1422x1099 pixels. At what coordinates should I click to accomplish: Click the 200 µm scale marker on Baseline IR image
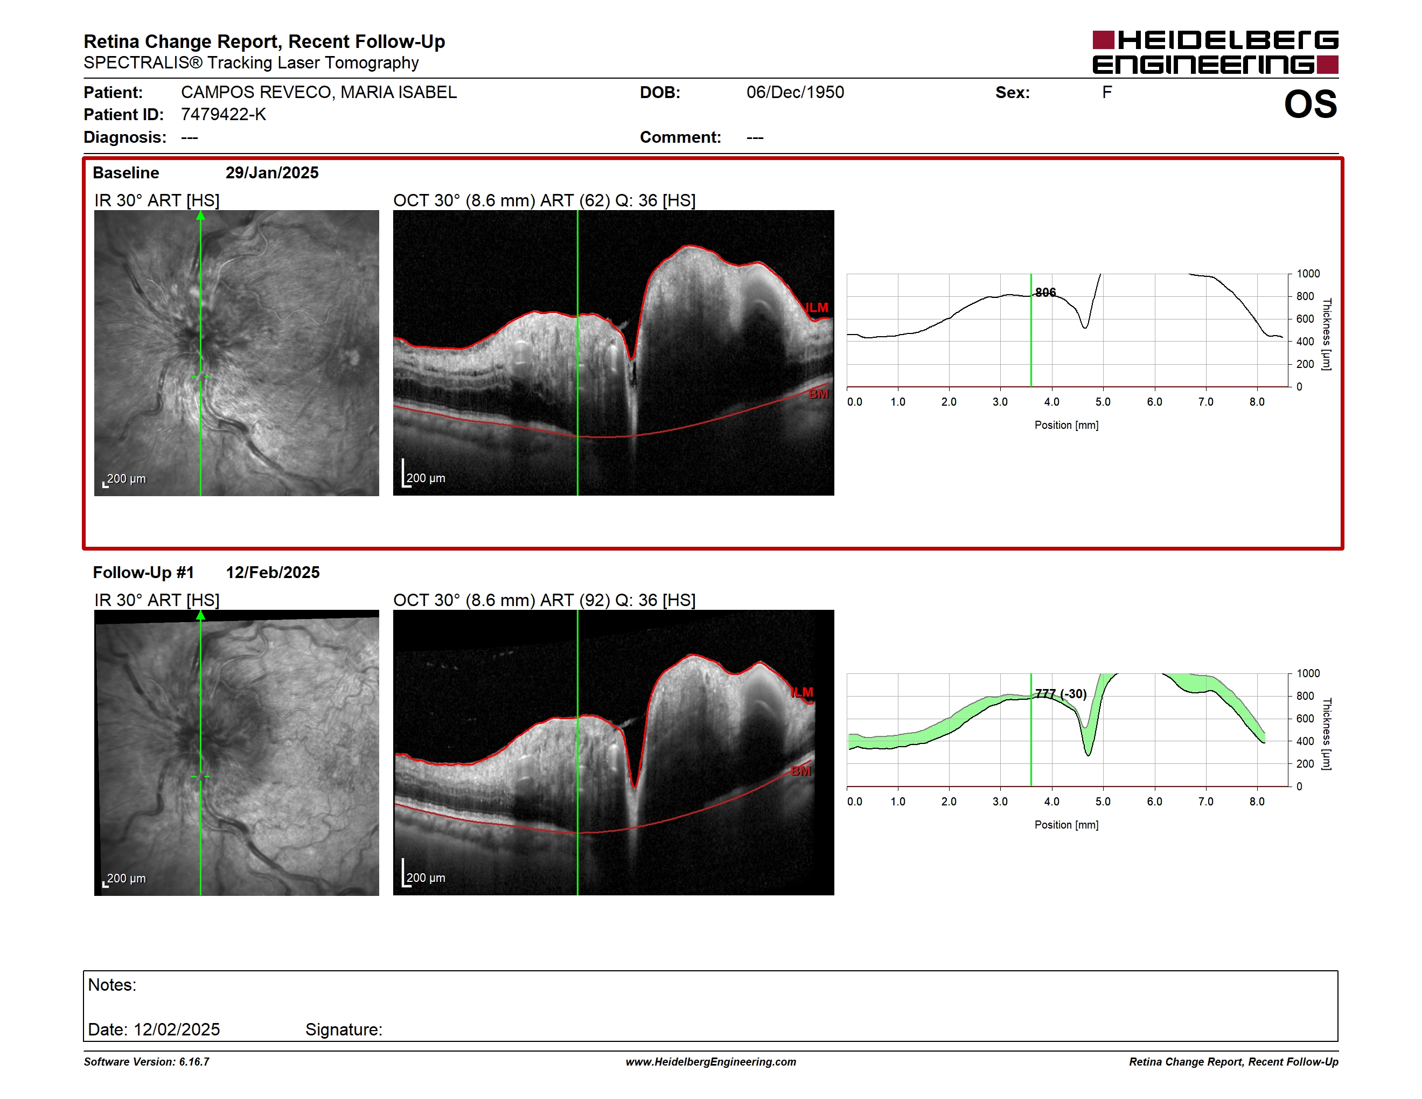click(x=124, y=479)
